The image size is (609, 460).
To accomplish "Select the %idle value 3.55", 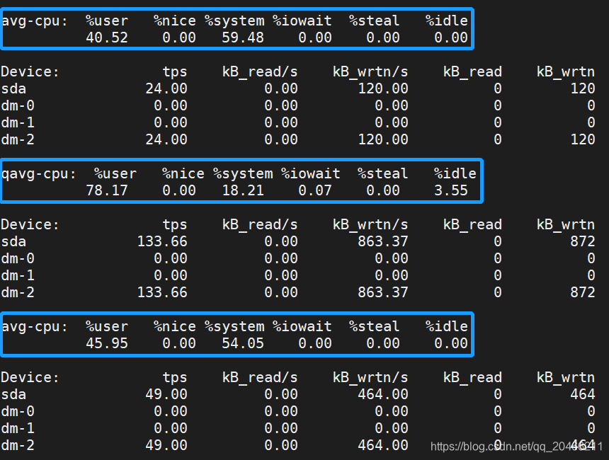I will (451, 190).
